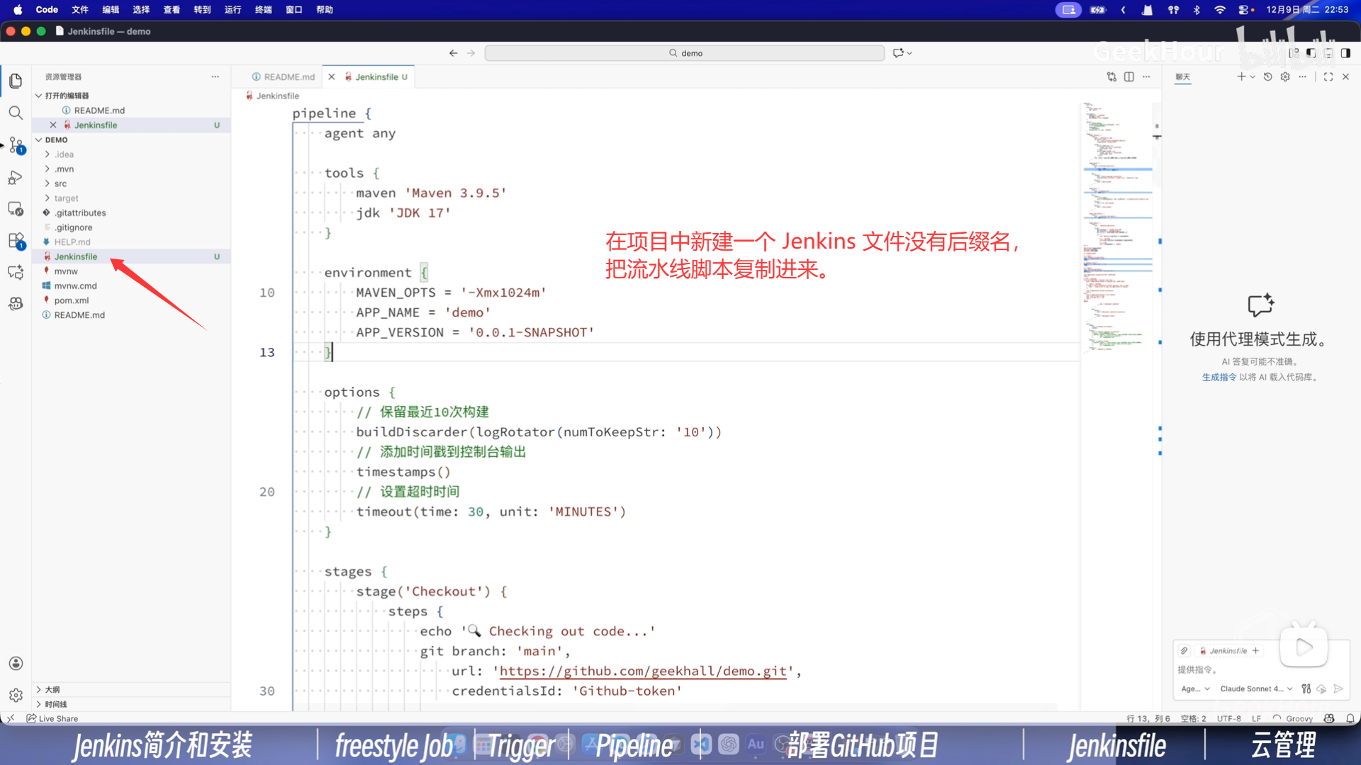This screenshot has height=765, width=1361.
Task: Open the Extensions view
Action: (x=16, y=241)
